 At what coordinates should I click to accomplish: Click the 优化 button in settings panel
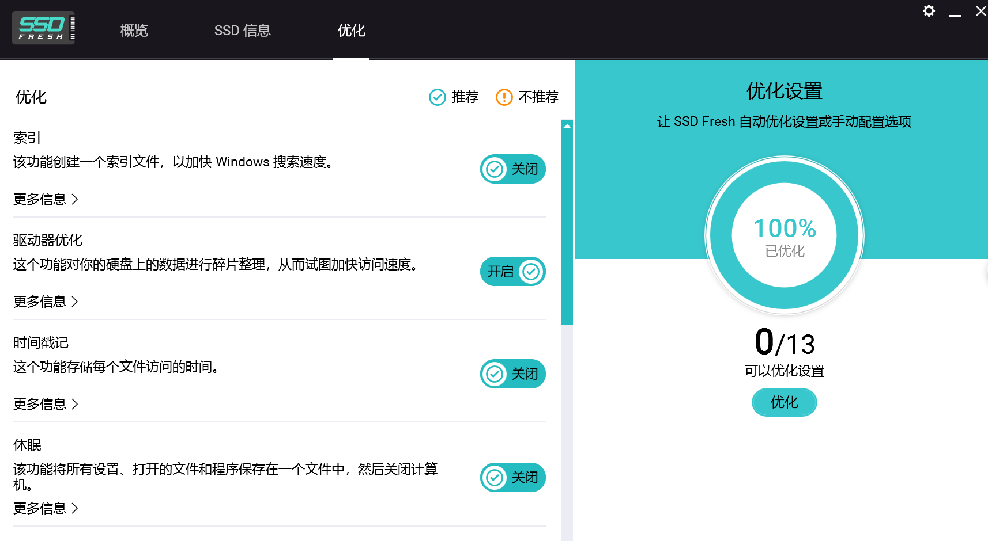point(785,402)
